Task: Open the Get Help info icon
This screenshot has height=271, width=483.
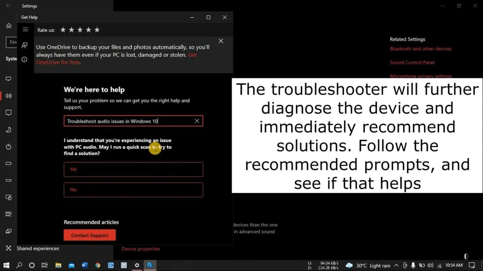Action: [x=25, y=59]
